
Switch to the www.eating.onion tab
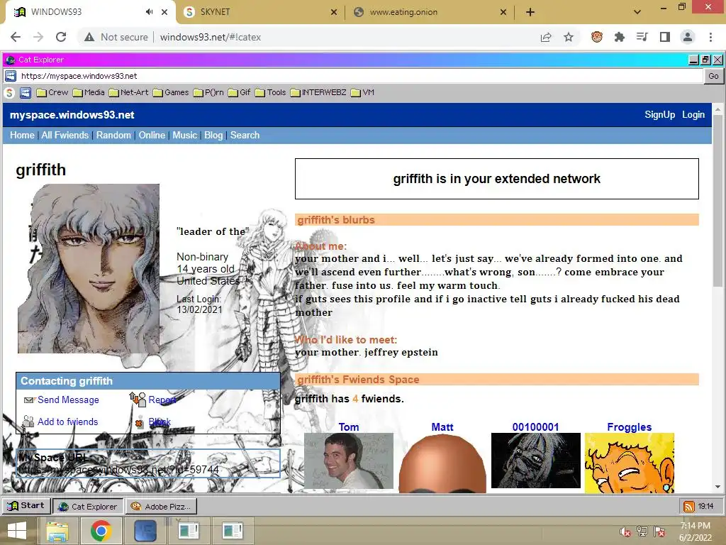(x=428, y=12)
